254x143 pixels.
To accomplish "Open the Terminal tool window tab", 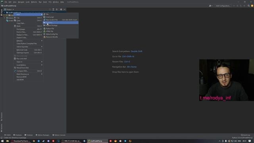I will (x=29, y=135).
